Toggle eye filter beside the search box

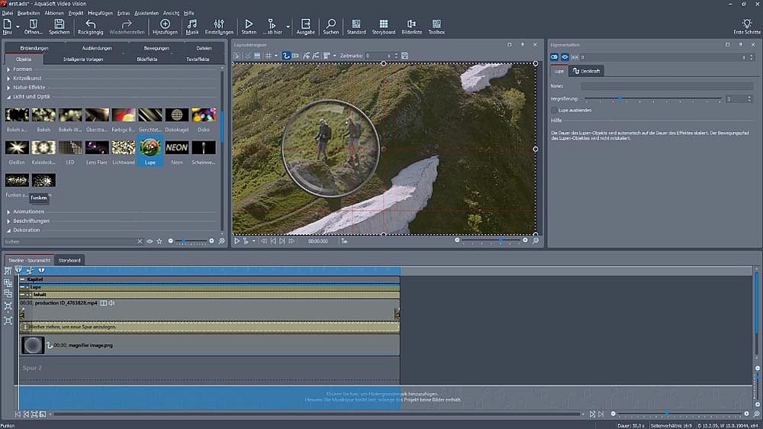[150, 241]
